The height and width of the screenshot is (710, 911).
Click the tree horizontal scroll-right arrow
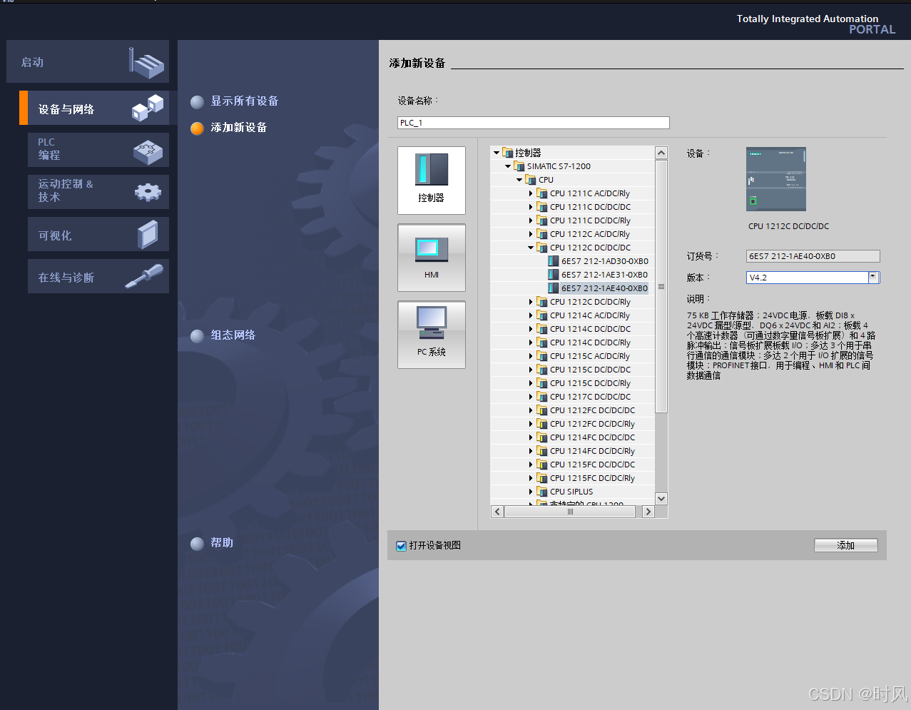click(x=648, y=512)
